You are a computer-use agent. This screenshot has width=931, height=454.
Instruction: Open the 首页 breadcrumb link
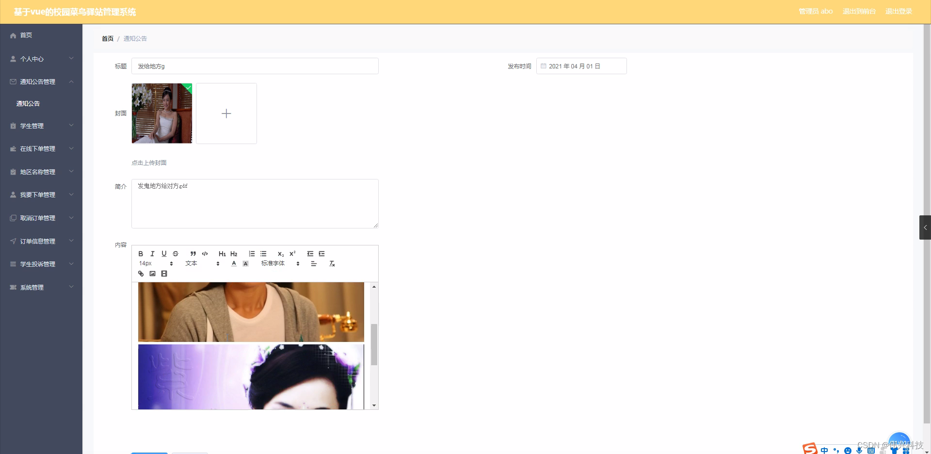(107, 38)
